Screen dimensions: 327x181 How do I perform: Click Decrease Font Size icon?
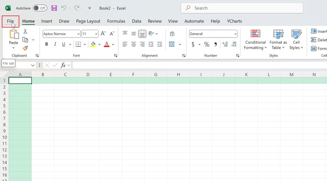(112, 34)
